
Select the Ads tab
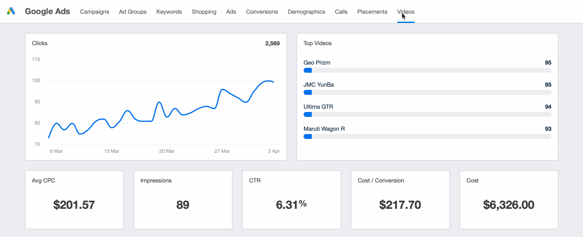click(x=231, y=12)
